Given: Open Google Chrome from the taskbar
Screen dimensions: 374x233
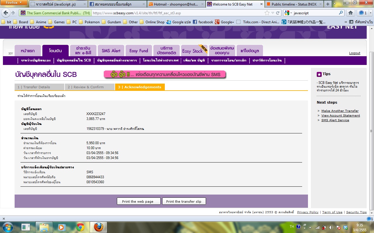Looking at the screenshot, I should [80, 227].
